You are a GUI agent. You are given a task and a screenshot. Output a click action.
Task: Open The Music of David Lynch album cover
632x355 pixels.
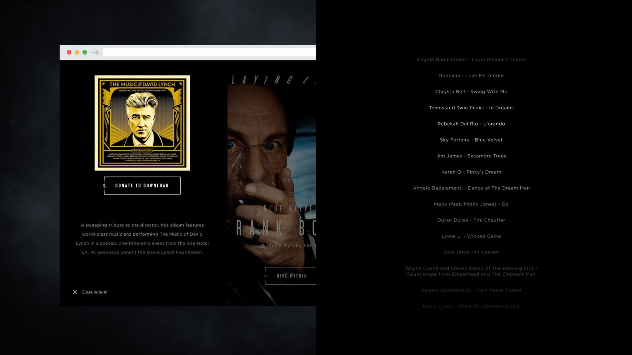142,123
